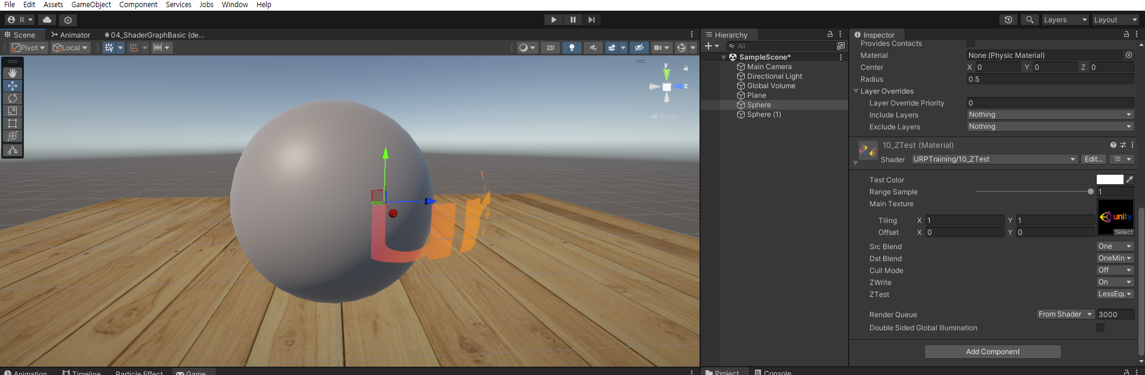The height and width of the screenshot is (375, 1145).
Task: Open the Src Blend dropdown
Action: pyautogui.click(x=1115, y=246)
